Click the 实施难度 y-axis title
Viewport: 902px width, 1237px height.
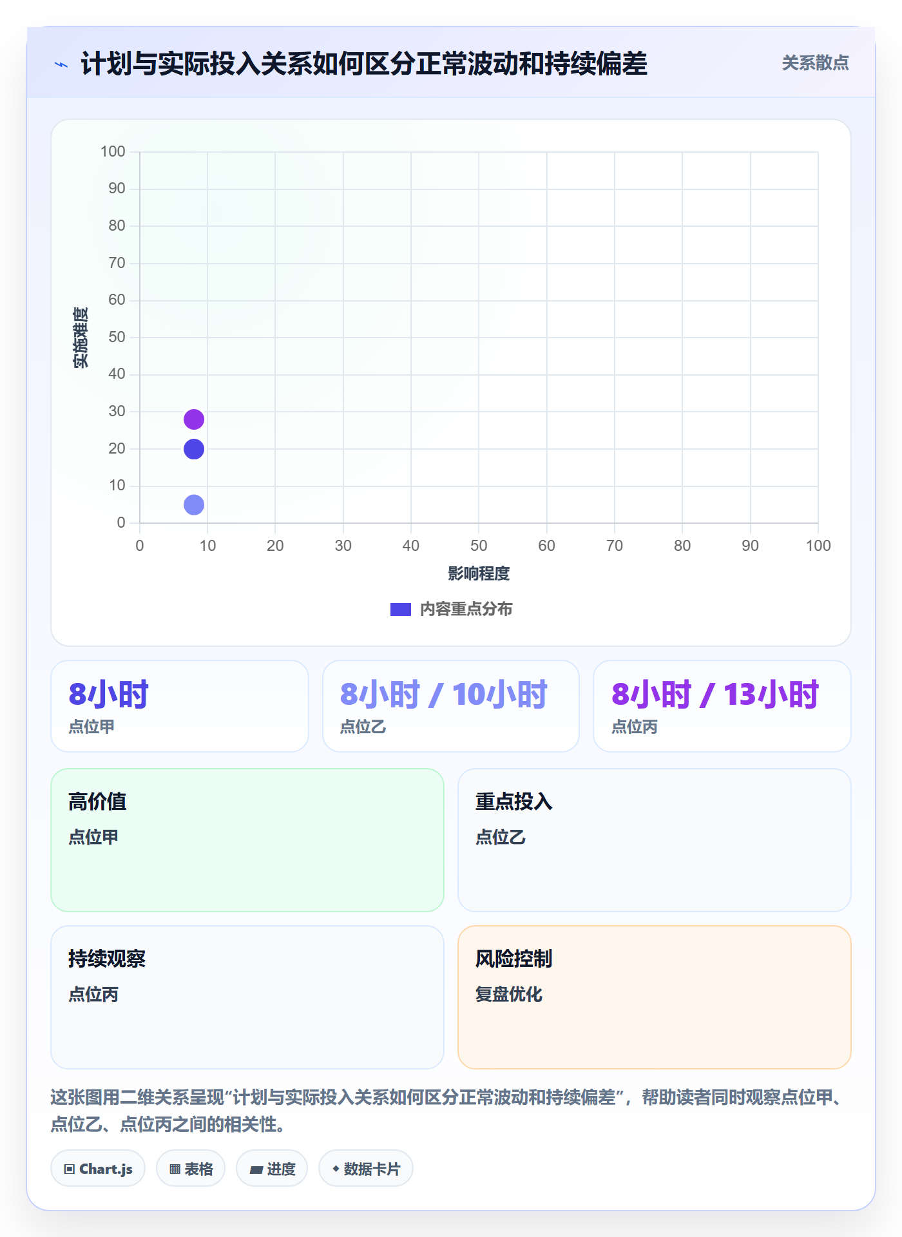[x=81, y=338]
